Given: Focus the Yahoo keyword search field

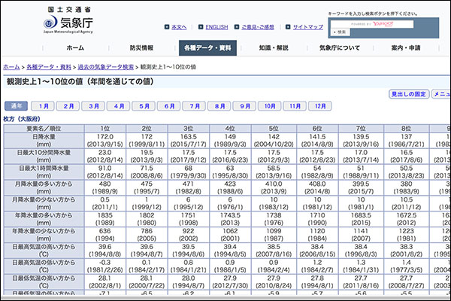Looking at the screenshot, I should click(x=372, y=24).
